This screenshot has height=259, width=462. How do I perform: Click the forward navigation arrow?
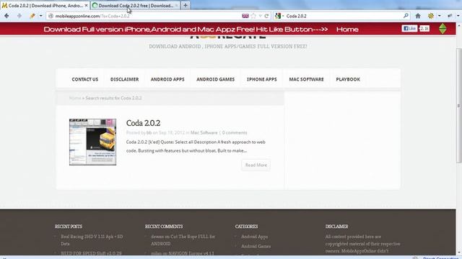[x=19, y=16]
